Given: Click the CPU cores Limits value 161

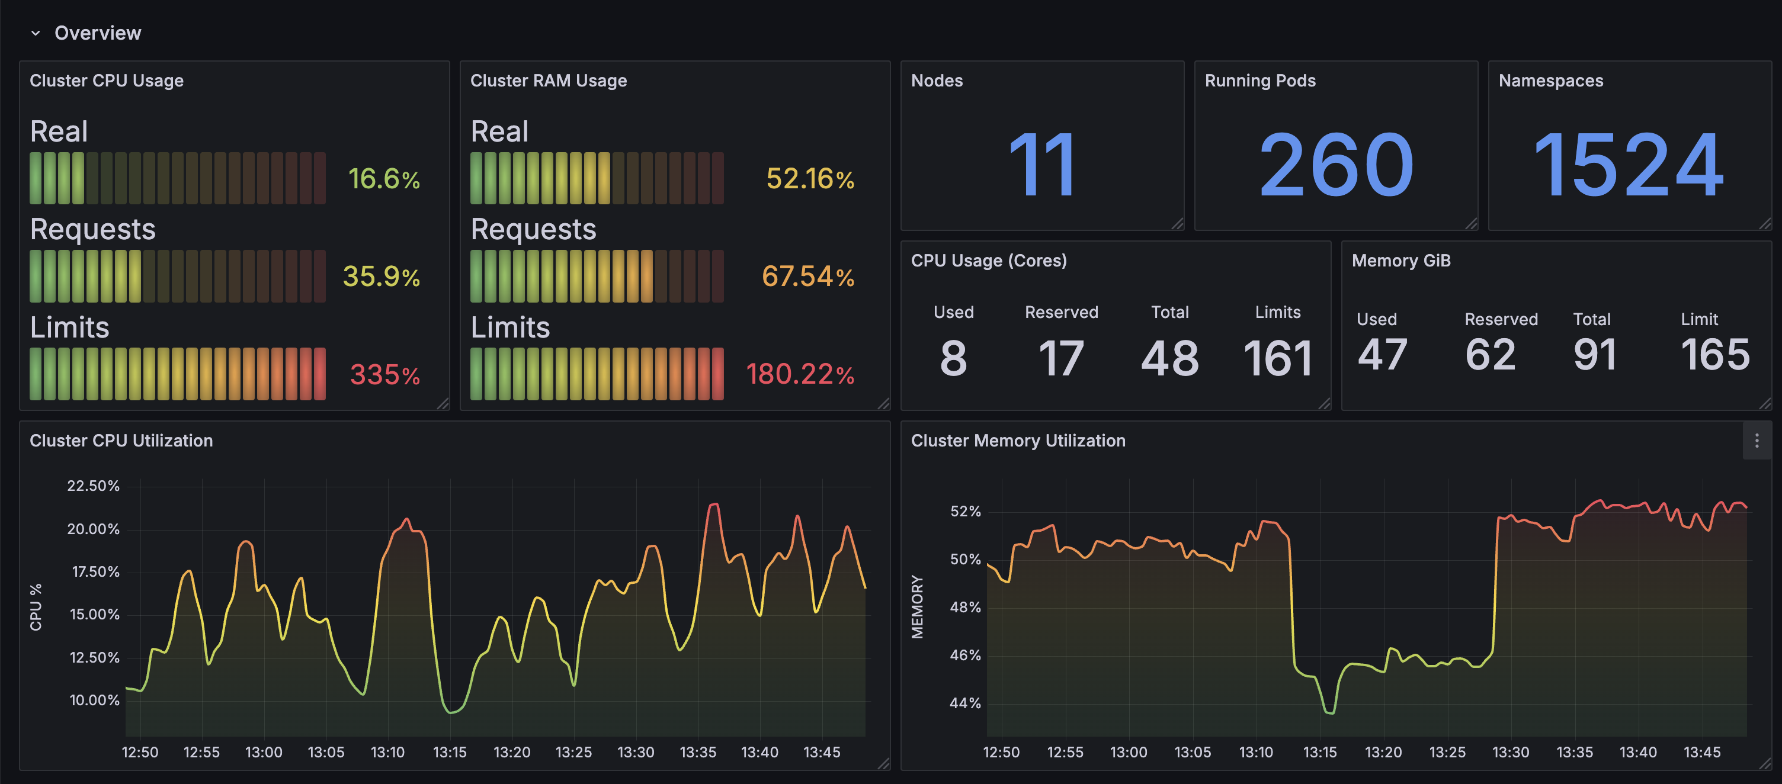Looking at the screenshot, I should point(1278,358).
